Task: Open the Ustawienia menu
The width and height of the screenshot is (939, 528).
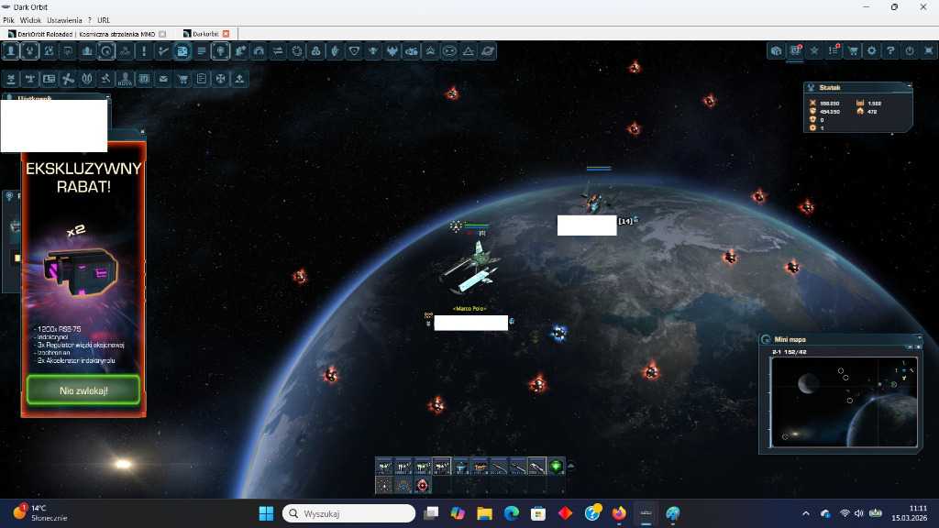Action: point(64,20)
